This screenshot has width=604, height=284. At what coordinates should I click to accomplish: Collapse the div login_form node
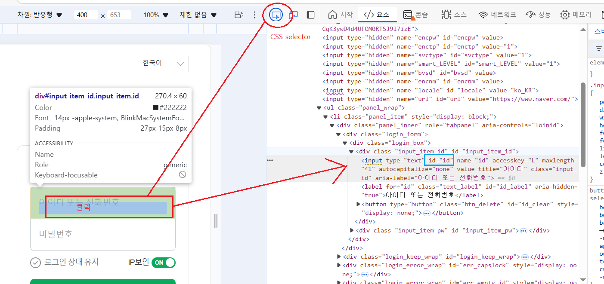pos(338,134)
